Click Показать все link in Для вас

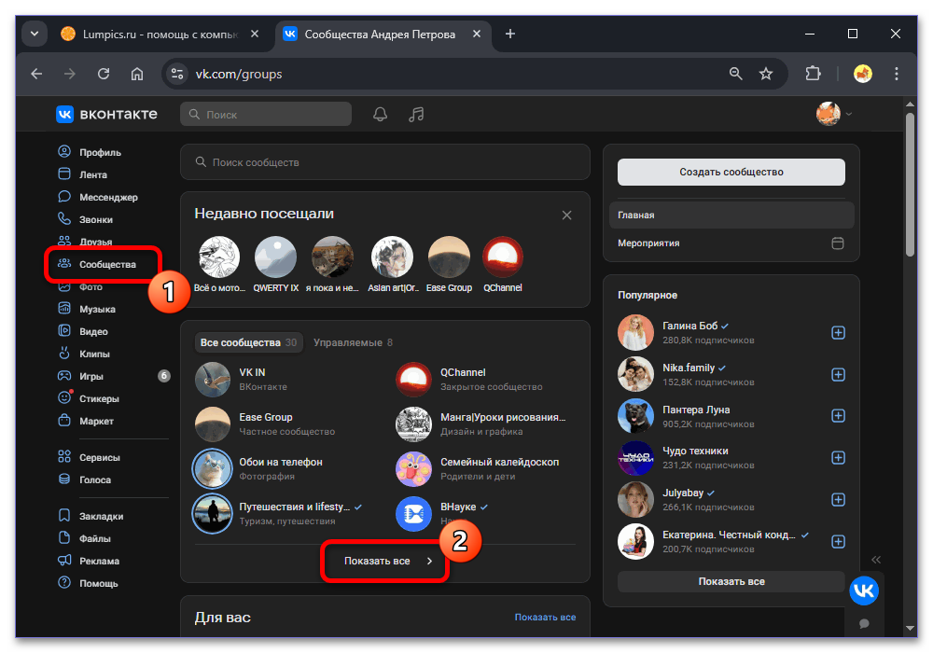pos(545,618)
